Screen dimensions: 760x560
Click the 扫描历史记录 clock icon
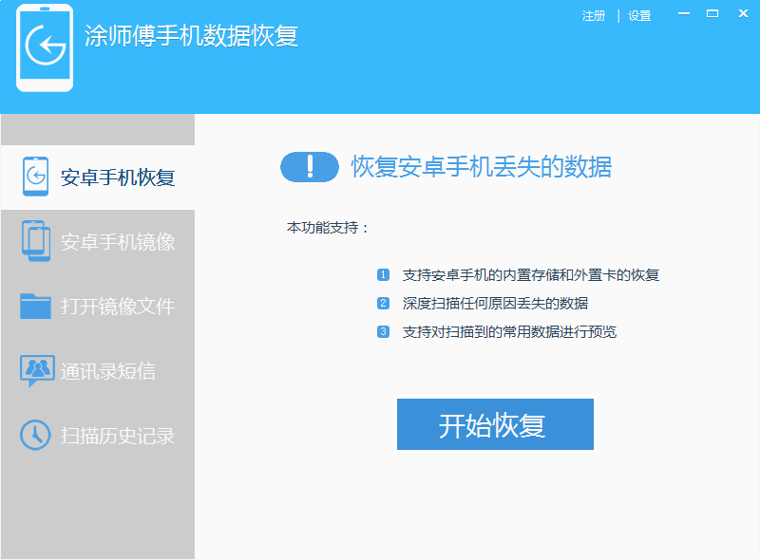(x=35, y=435)
